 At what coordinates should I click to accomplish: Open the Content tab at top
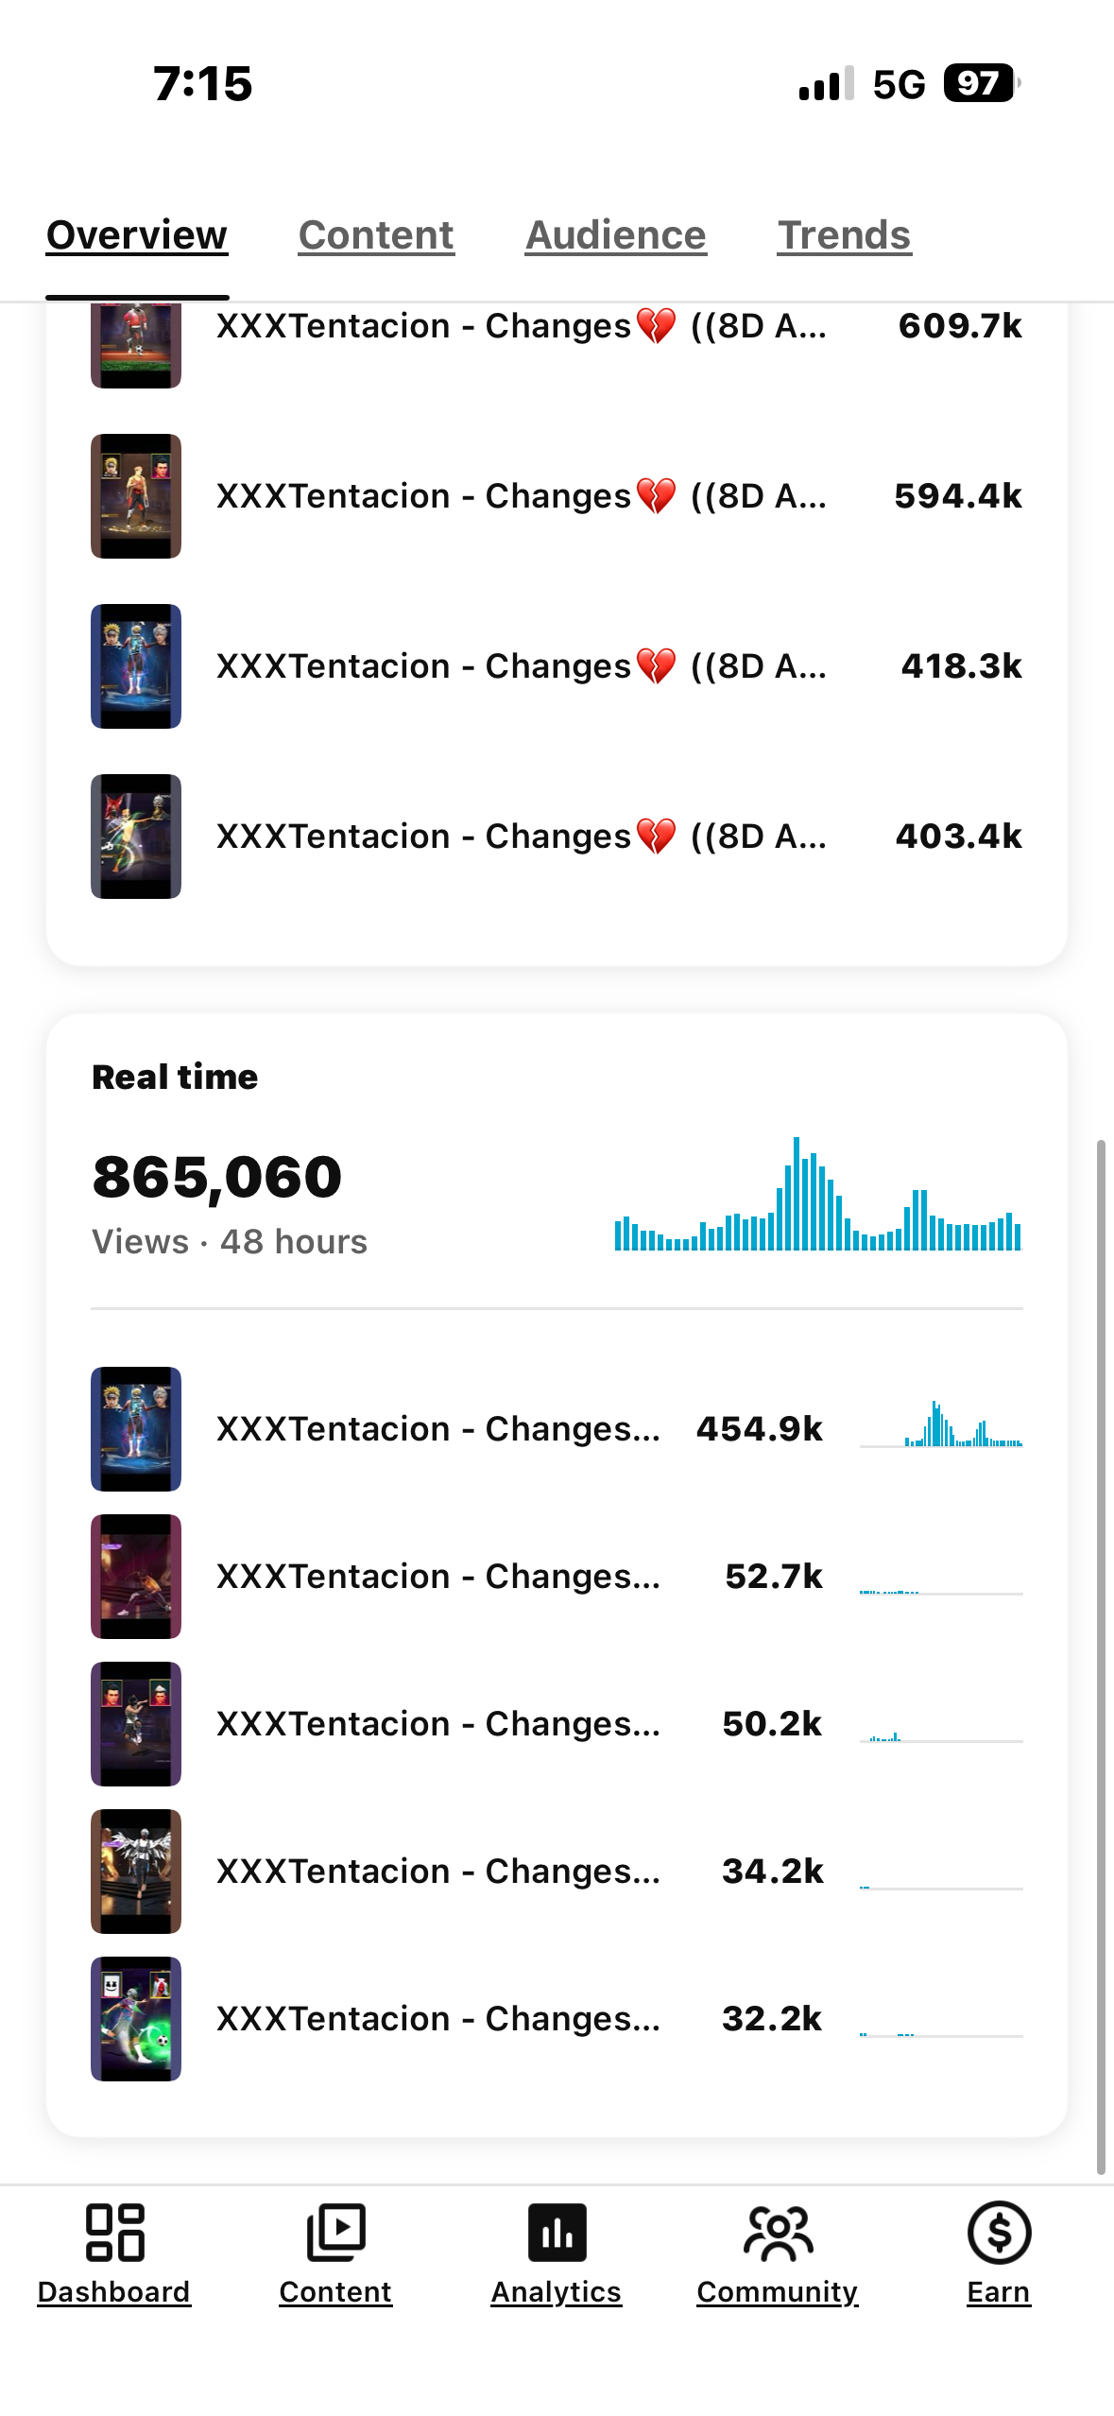[376, 235]
